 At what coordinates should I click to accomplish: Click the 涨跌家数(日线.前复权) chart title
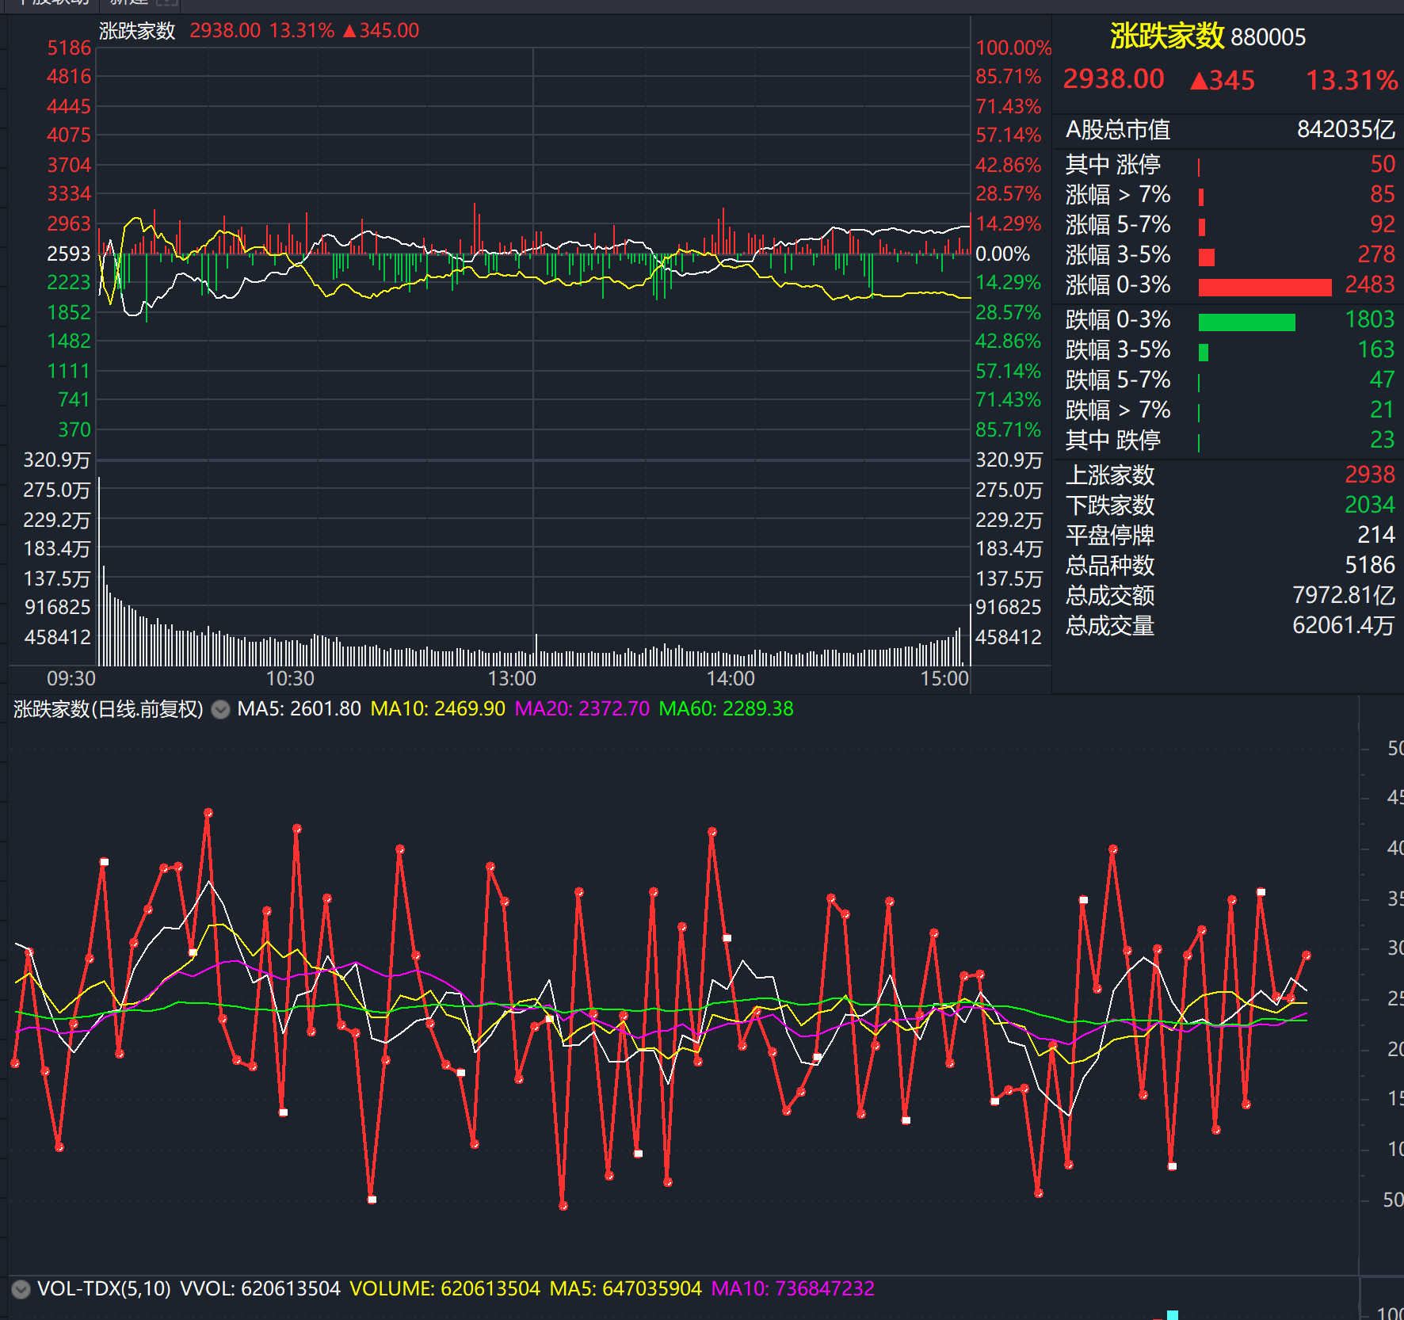109,708
